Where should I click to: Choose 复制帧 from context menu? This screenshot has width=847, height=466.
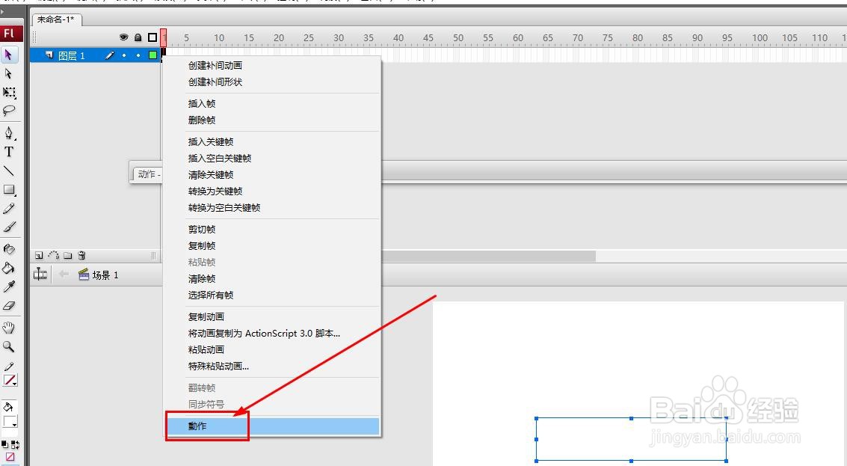202,246
